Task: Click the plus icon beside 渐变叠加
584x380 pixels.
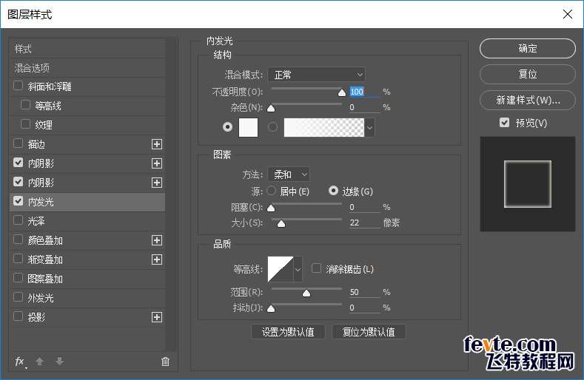Action: [x=157, y=259]
